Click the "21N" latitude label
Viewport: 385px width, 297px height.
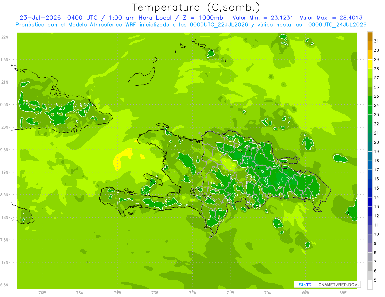[x=5, y=82]
